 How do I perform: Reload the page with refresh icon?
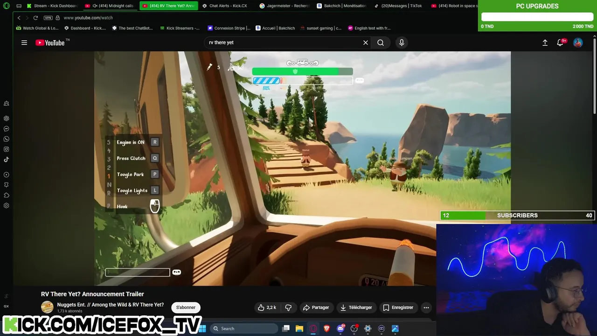(35, 18)
